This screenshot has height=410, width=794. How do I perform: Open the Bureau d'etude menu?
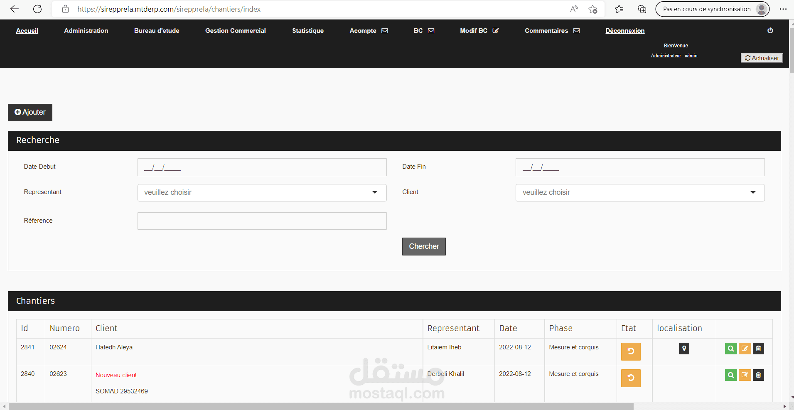pyautogui.click(x=157, y=31)
